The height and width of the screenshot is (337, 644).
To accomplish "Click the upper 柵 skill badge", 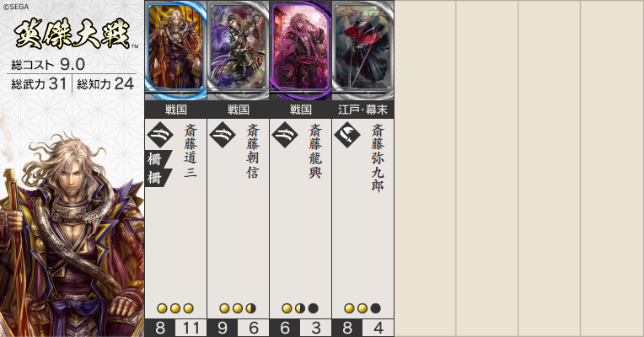I will click(158, 159).
